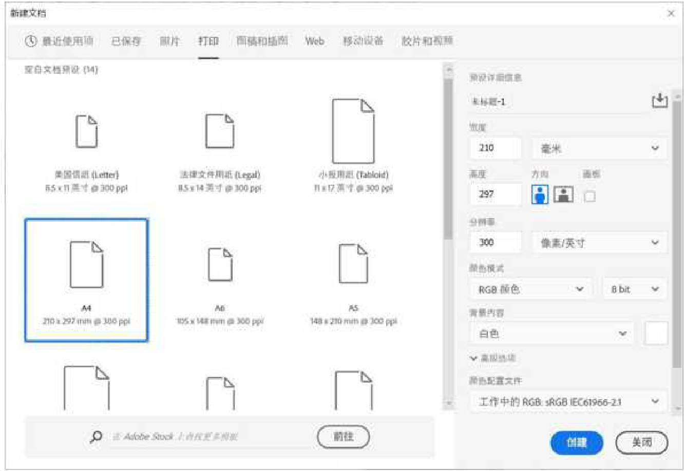Image resolution: width=684 pixels, height=471 pixels.
Task: Choose the A5 preset icon
Action: coord(353,264)
